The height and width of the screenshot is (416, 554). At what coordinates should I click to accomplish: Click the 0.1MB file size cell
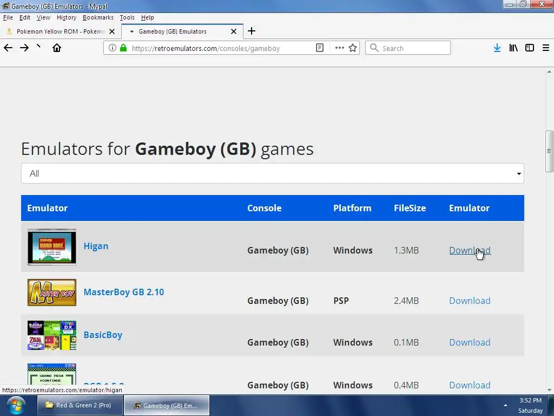click(406, 342)
